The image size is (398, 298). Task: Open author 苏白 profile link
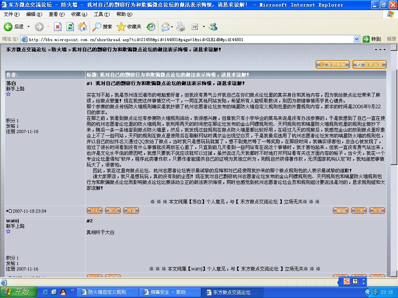11,83
